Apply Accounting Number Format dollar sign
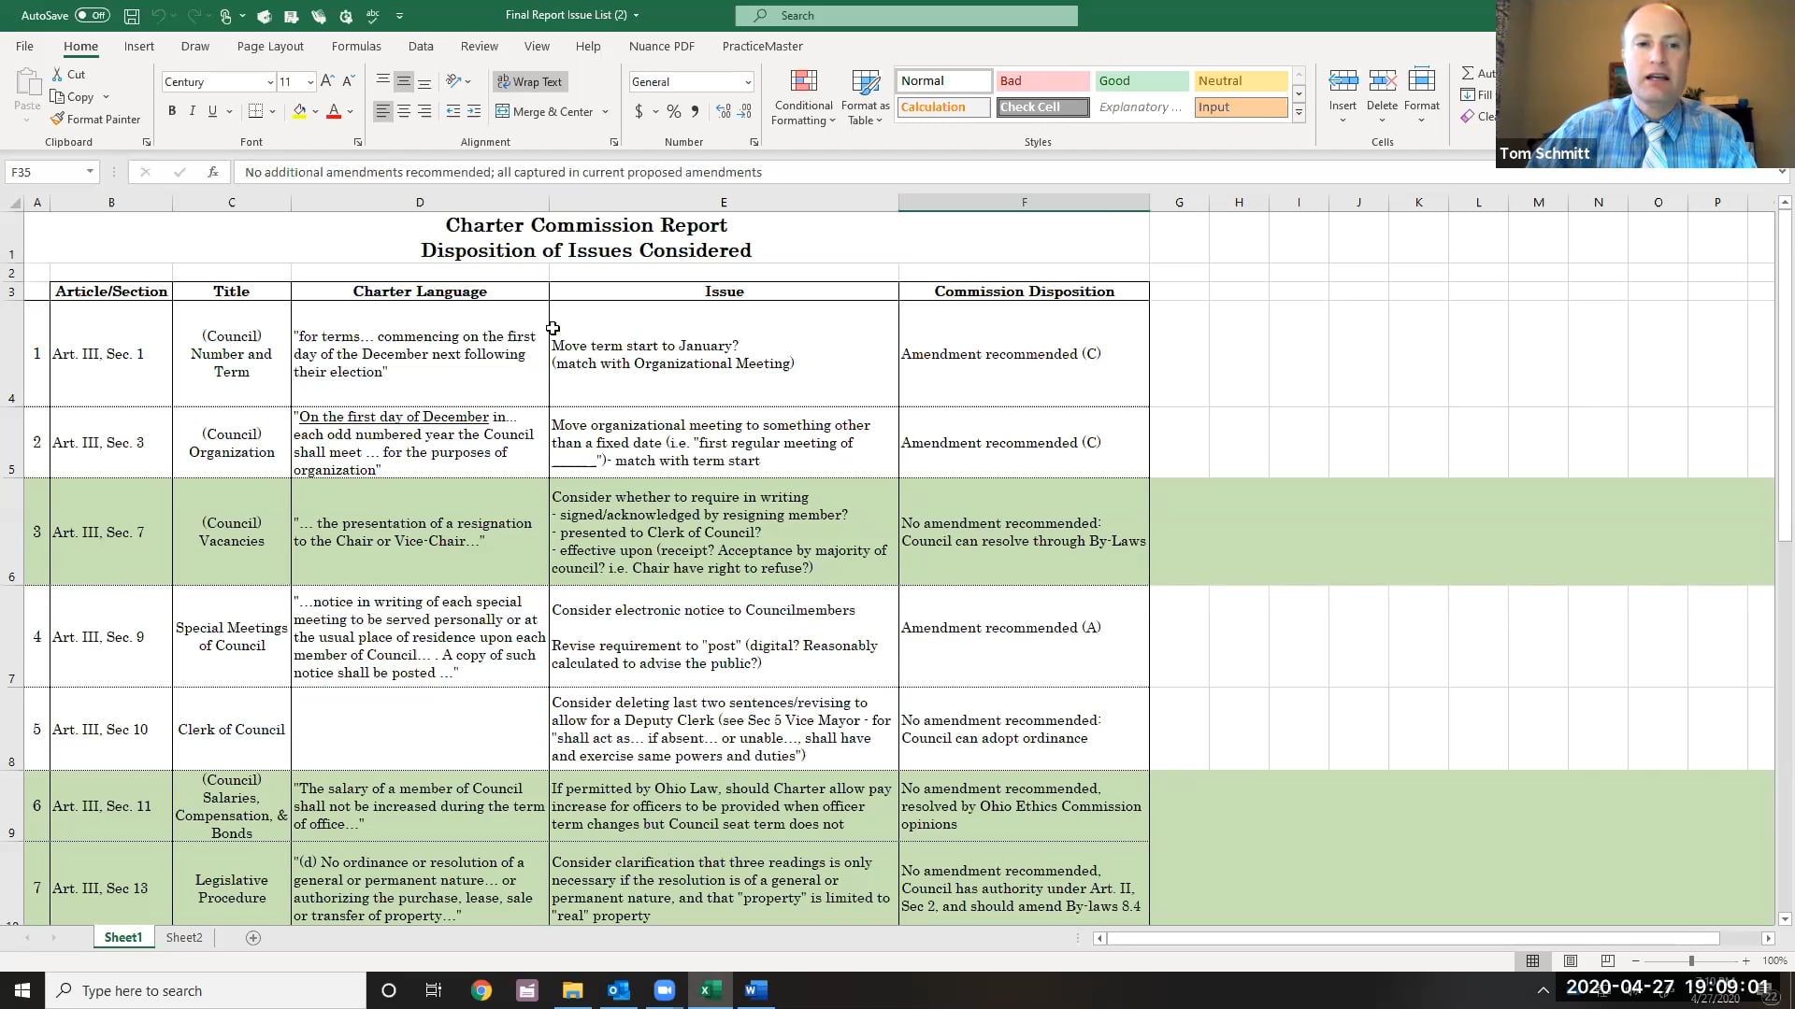 pyautogui.click(x=639, y=112)
